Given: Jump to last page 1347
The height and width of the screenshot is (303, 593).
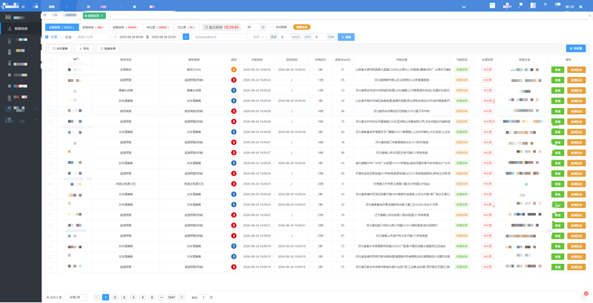Looking at the screenshot, I should pos(171,297).
